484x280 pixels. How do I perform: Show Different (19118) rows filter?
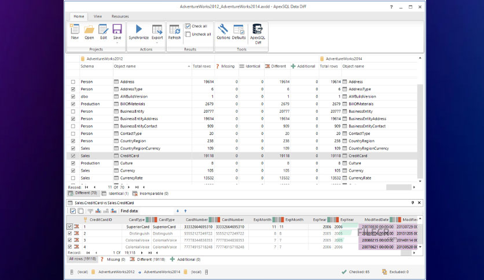point(148,260)
